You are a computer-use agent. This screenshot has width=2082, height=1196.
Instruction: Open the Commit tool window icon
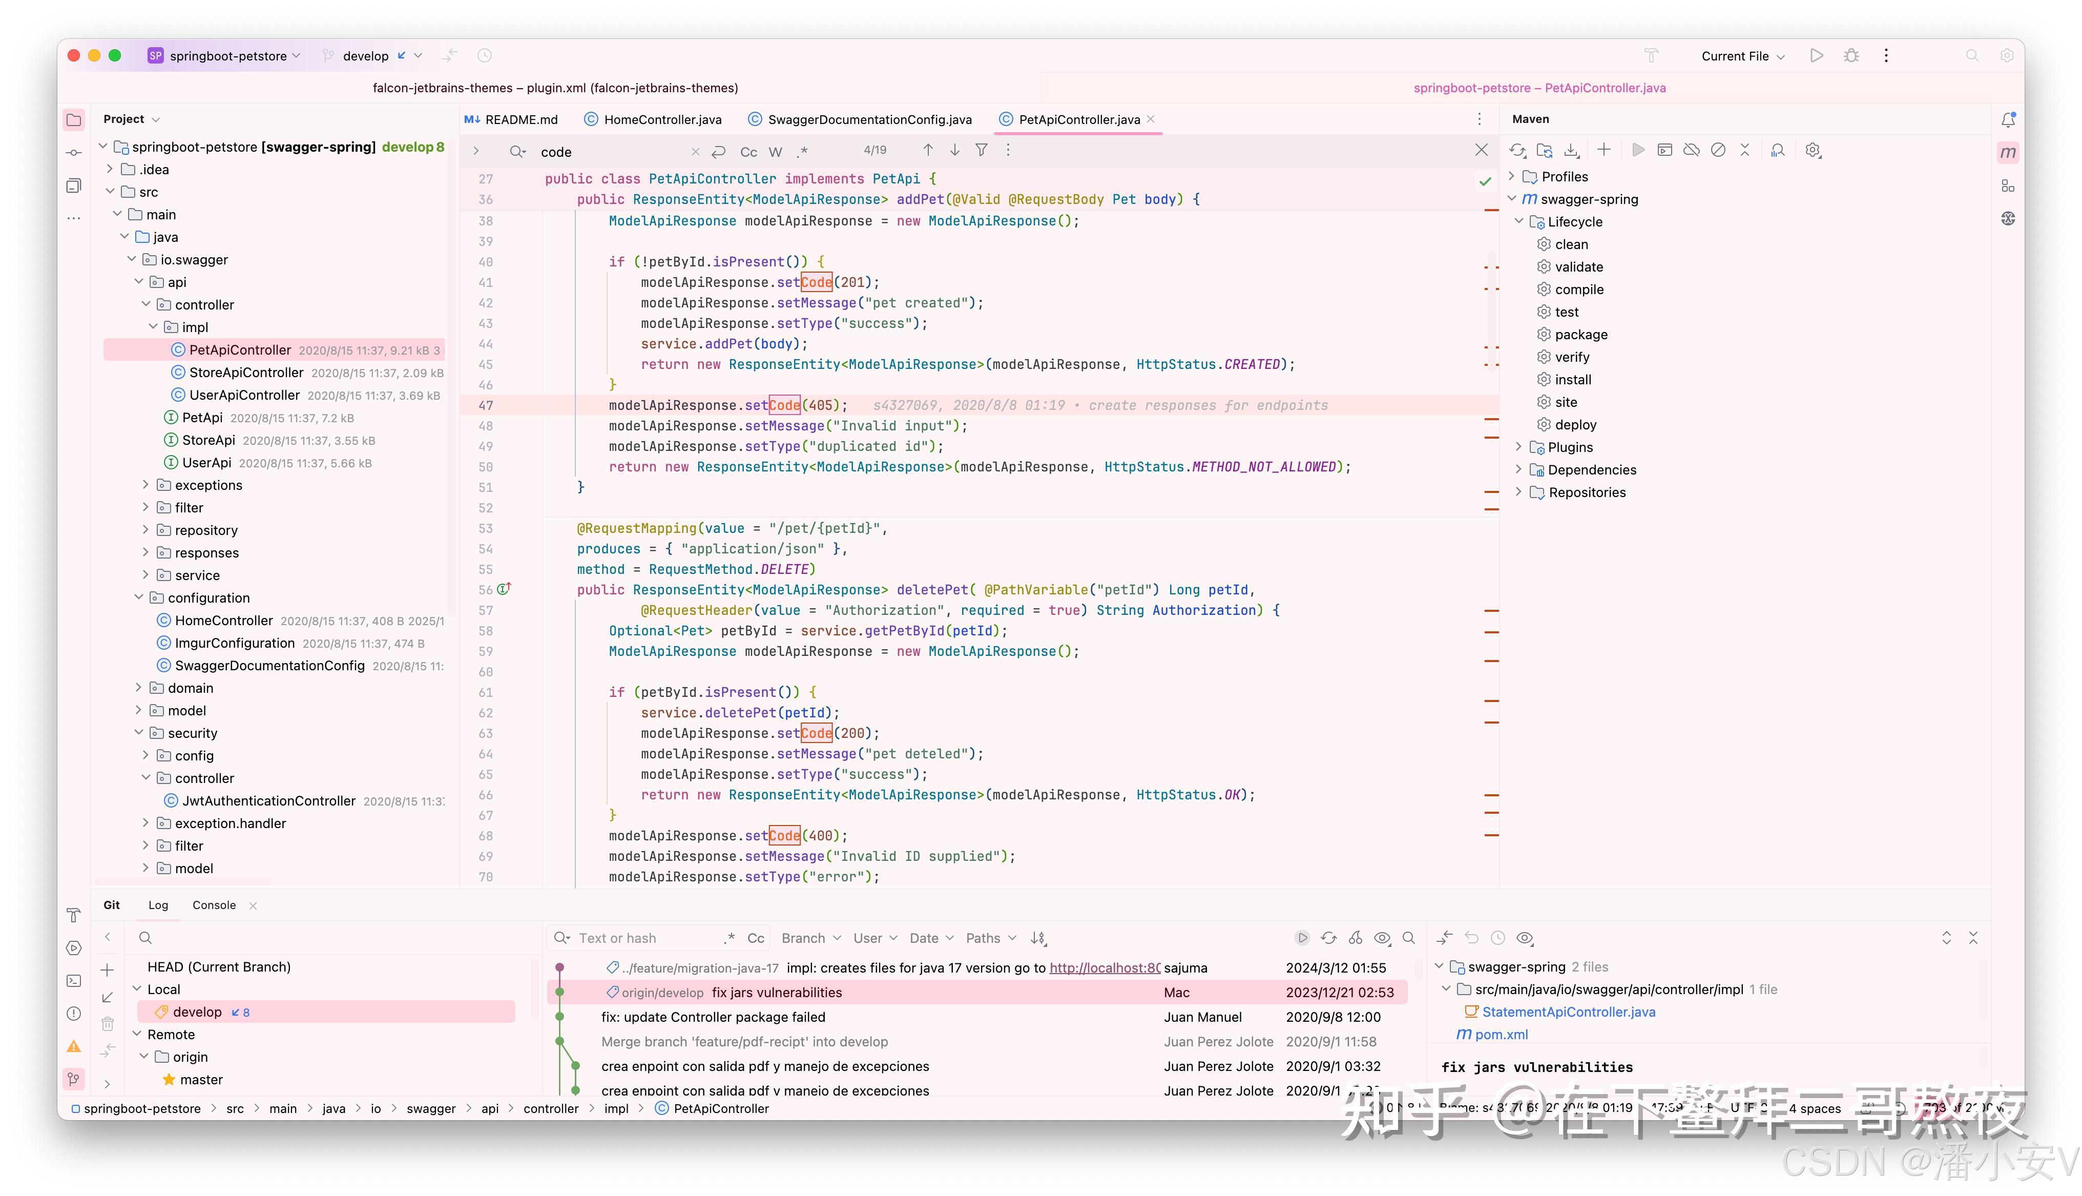(x=74, y=153)
